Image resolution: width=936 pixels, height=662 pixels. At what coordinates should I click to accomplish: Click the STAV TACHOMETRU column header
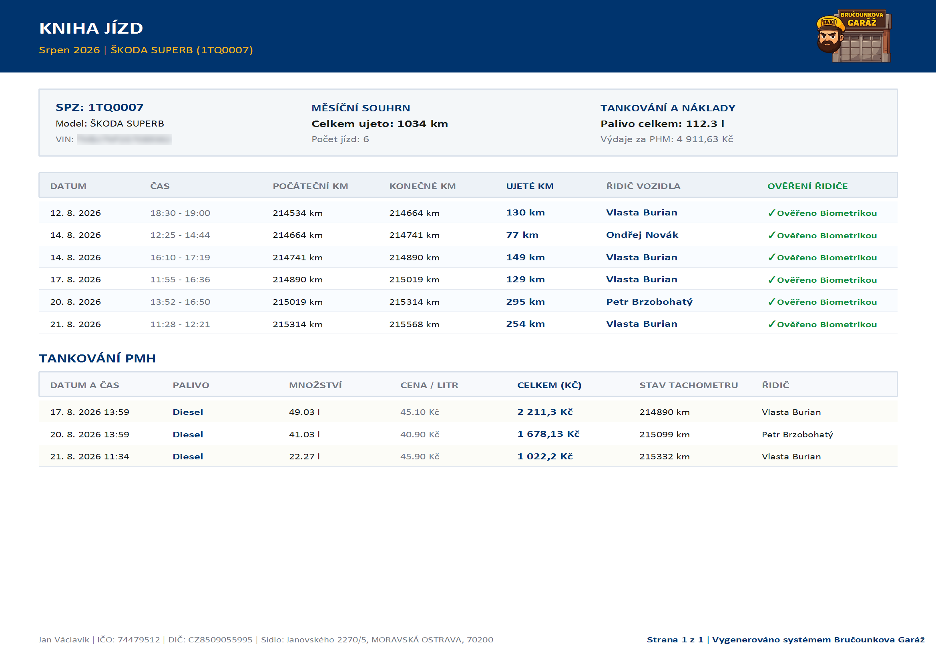click(689, 385)
